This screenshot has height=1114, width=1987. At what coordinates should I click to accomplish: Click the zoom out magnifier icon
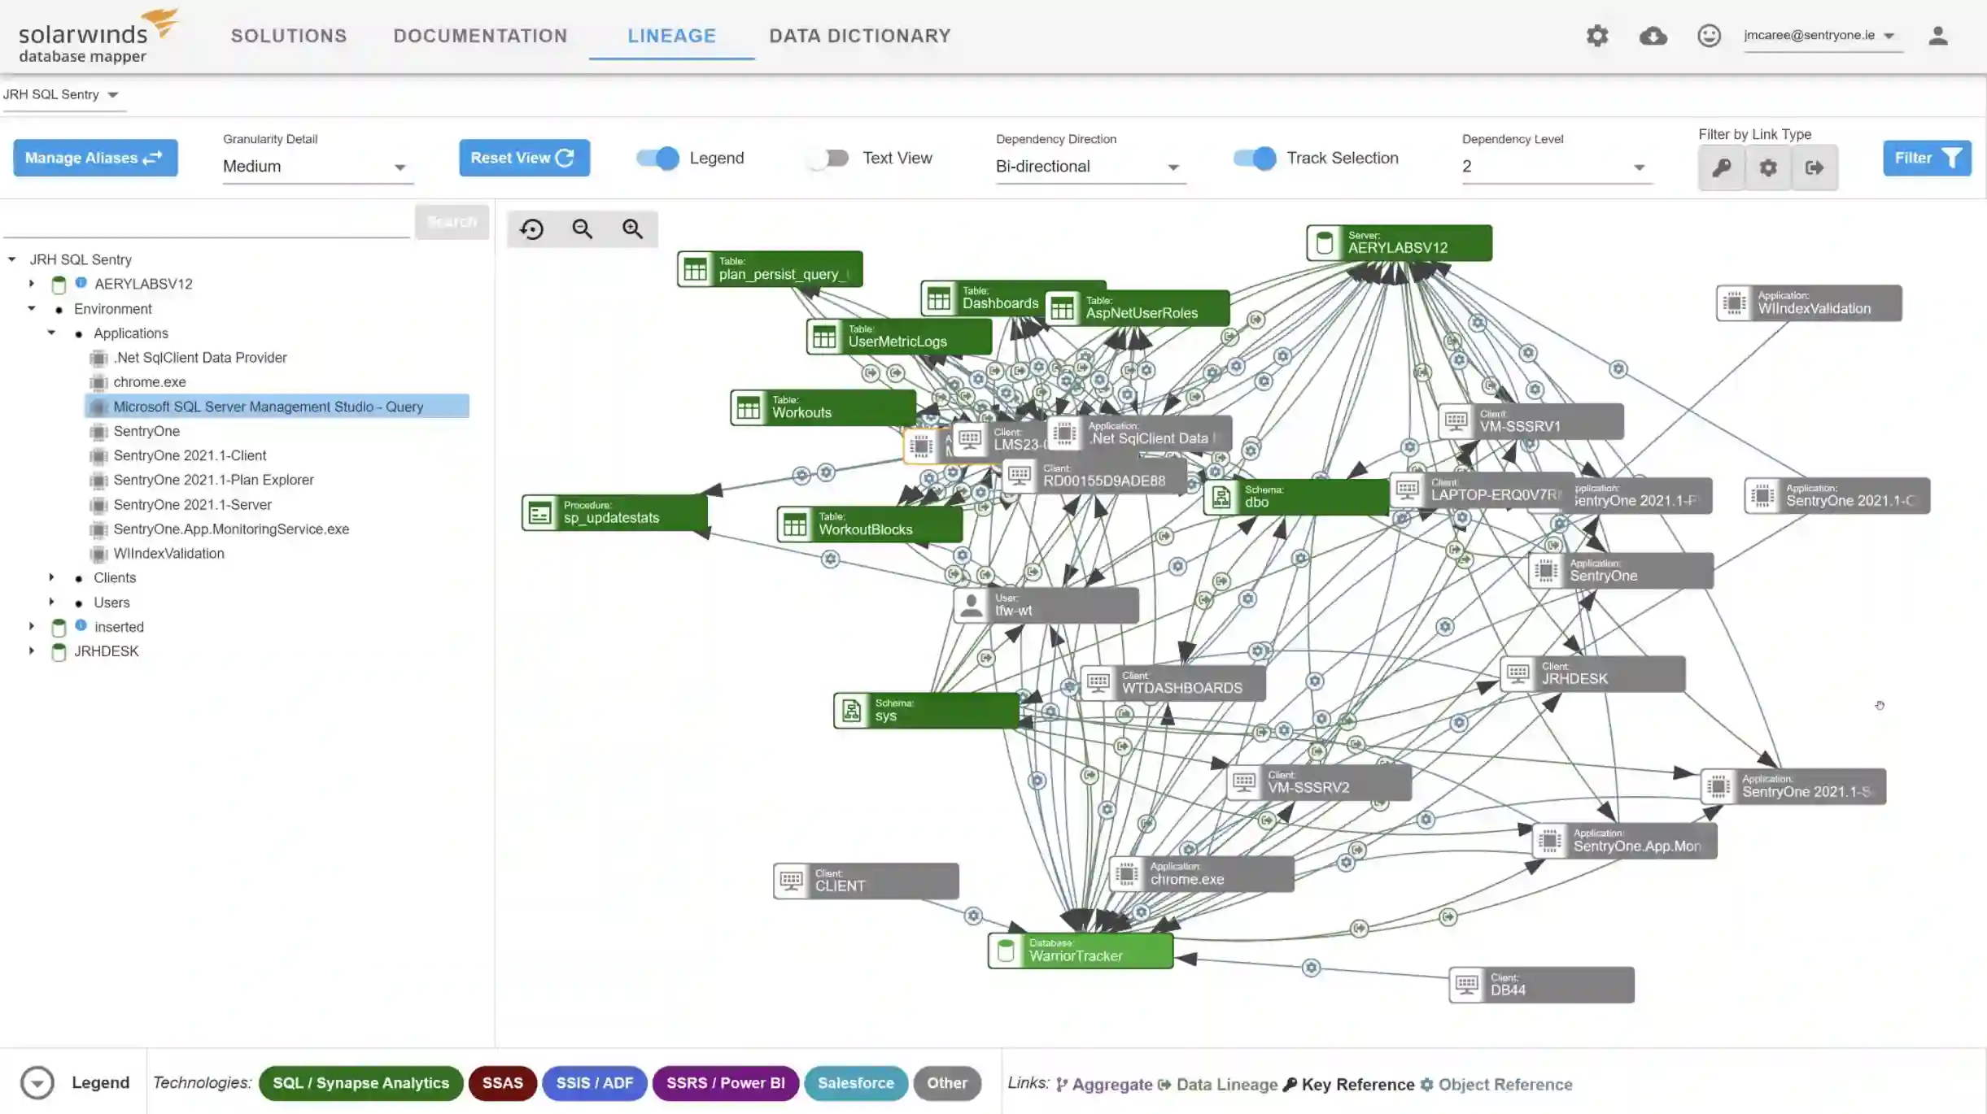[581, 228]
